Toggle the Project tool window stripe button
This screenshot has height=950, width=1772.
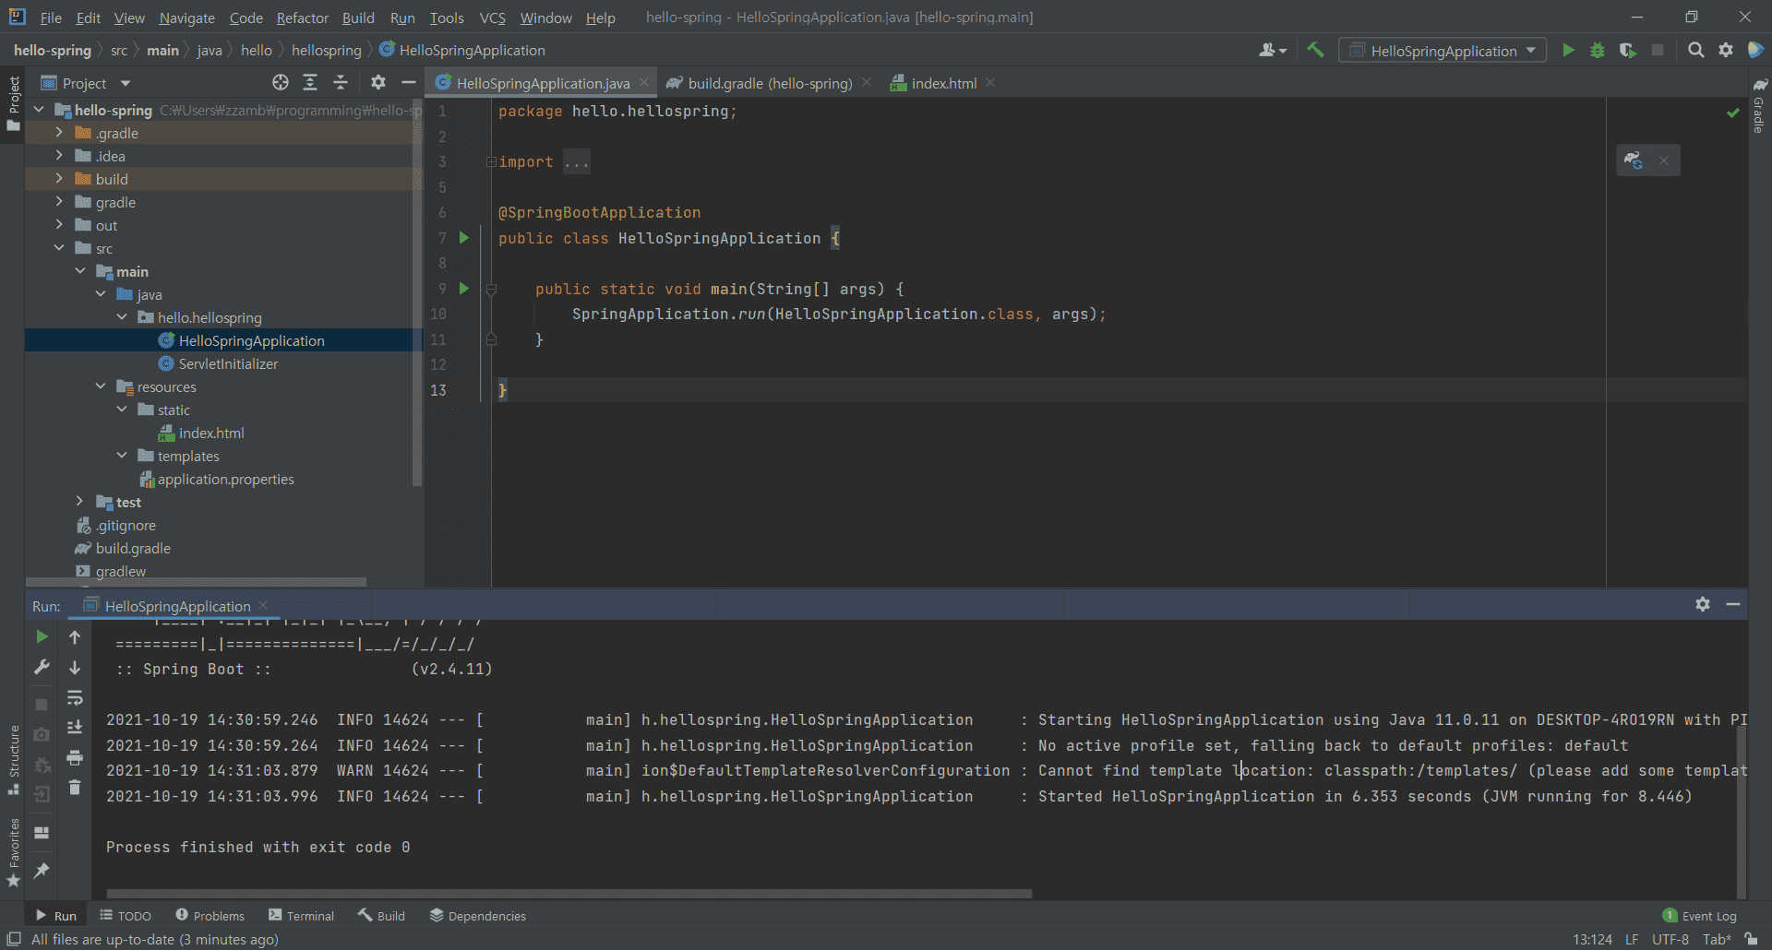click(13, 103)
